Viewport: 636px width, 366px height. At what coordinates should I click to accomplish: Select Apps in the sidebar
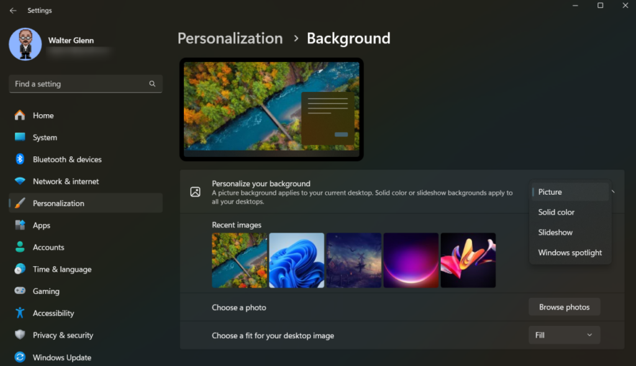[86, 225]
